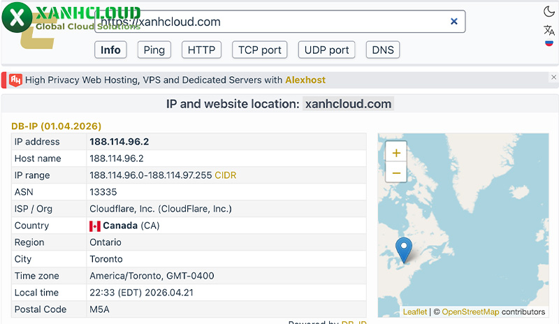Viewport: 559px width, 324px height.
Task: Click the Canada flag icon
Action: [95, 226]
